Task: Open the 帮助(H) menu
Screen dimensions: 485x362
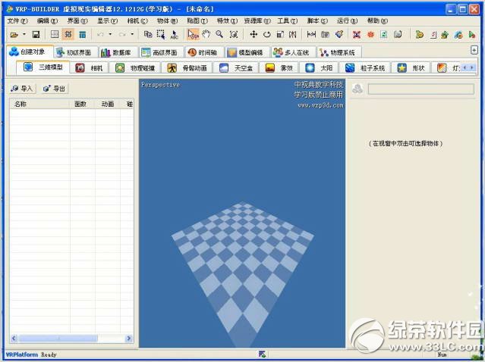Action: (377, 20)
